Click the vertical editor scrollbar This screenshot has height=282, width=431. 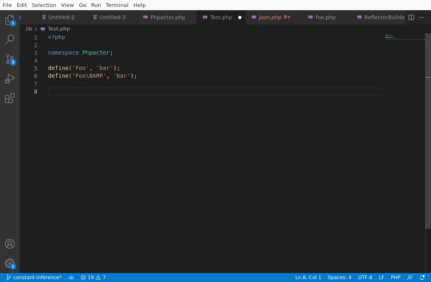[x=428, y=131]
